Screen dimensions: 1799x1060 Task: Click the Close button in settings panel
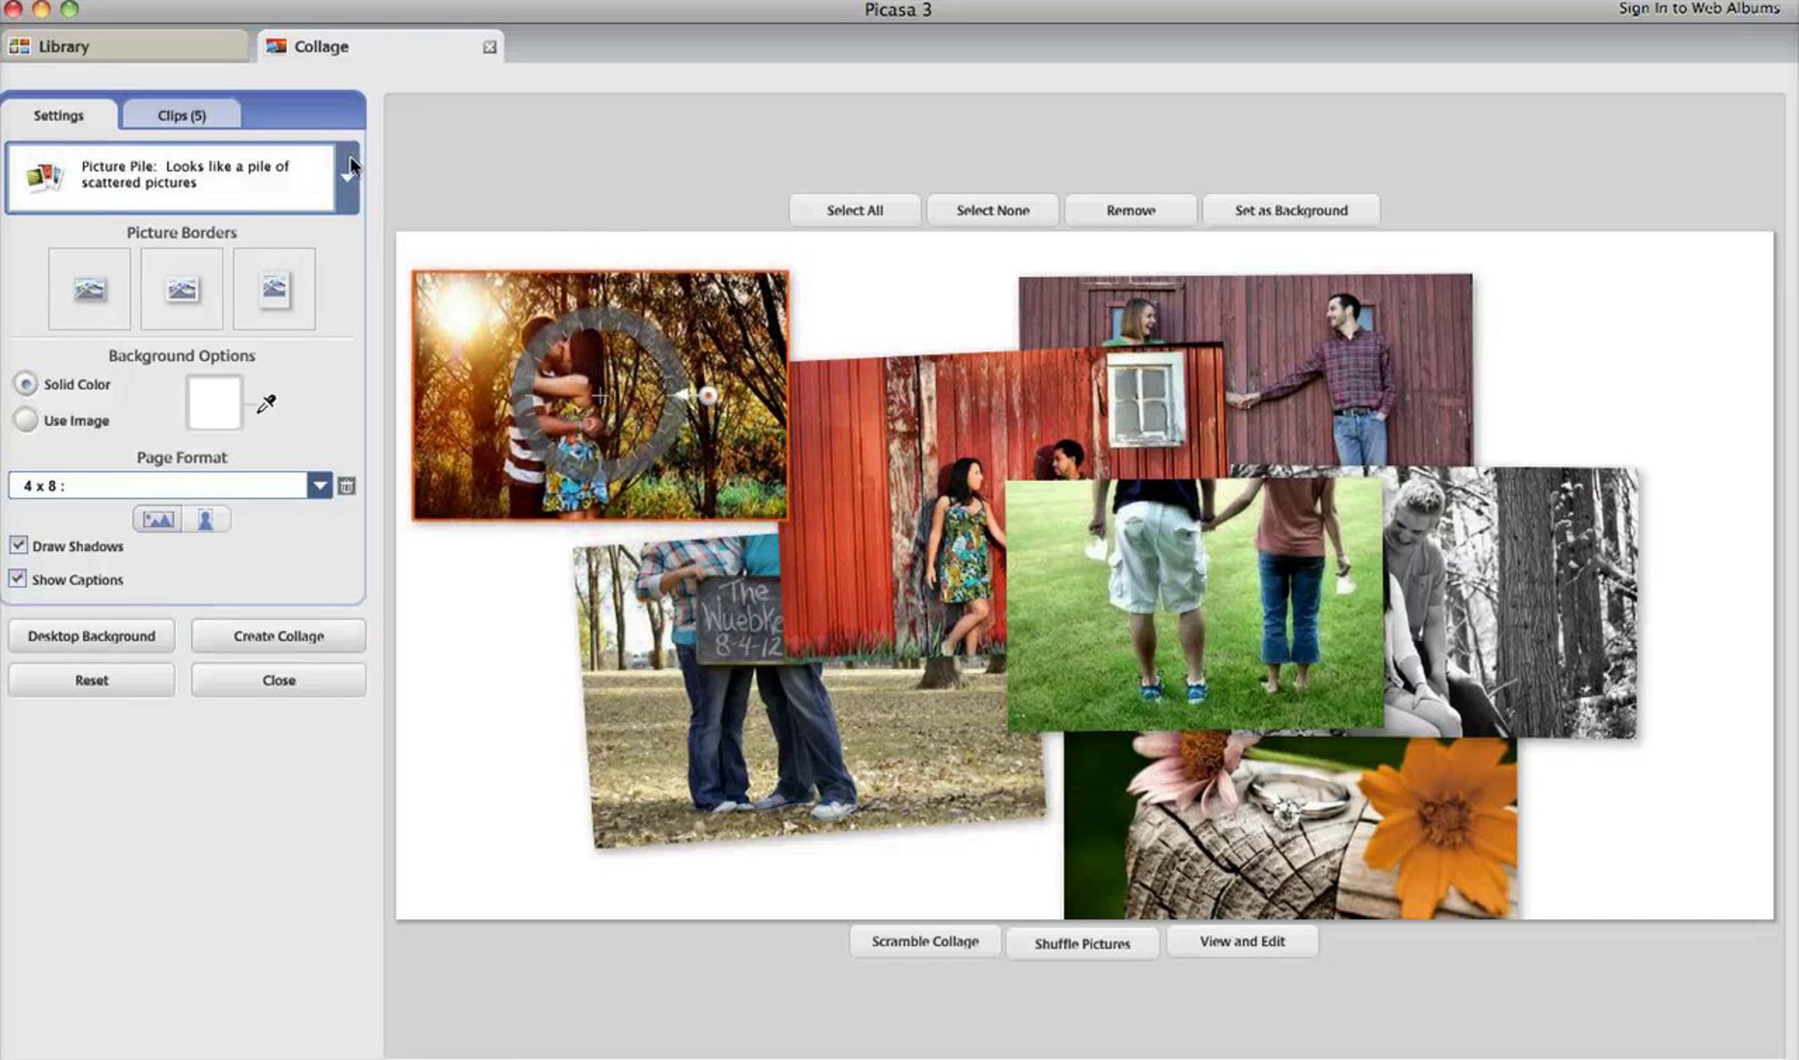[279, 680]
